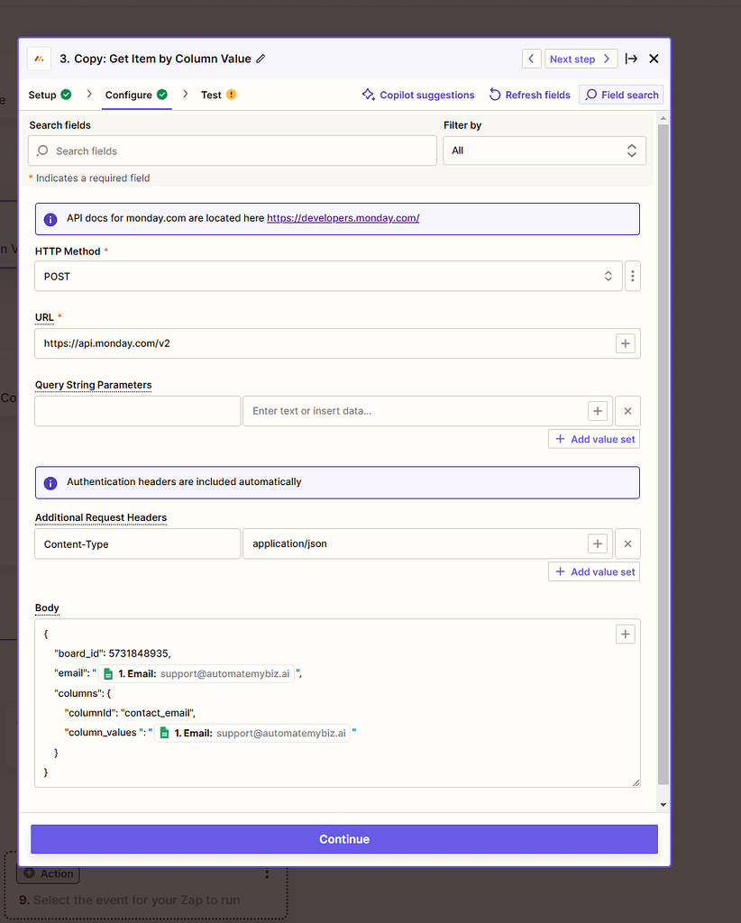Rename the step using the pencil icon
The height and width of the screenshot is (923, 741).
point(261,58)
